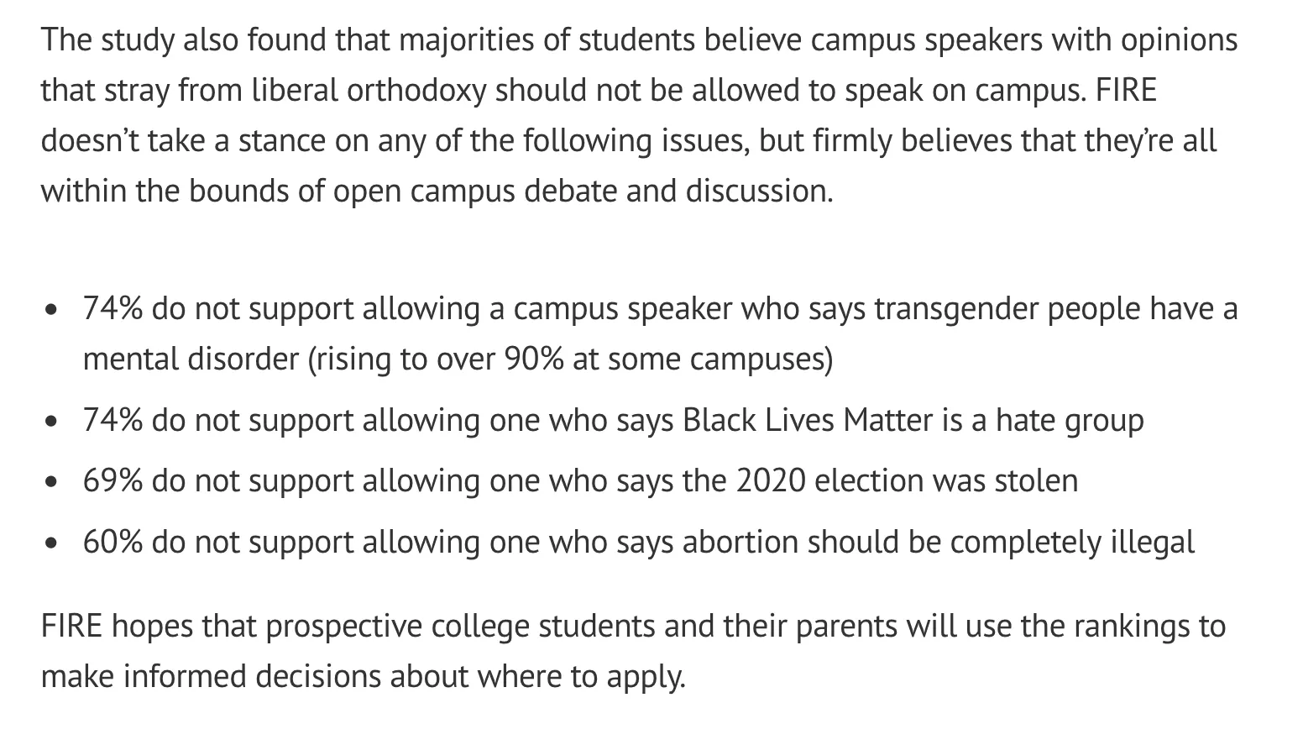Screen dimensions: 1303x745
Task: Click the words "mental disorder"
Action: 191,359
